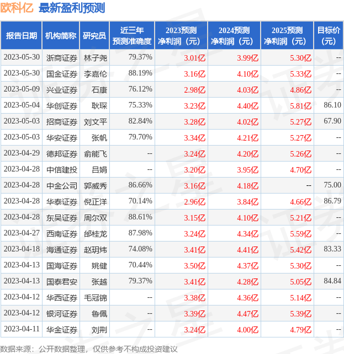
Task: Click the 银河证券 institution cell
Action: click(62, 314)
